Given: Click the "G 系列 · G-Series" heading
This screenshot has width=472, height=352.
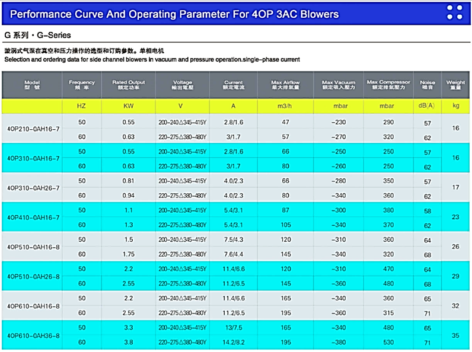Looking at the screenshot, I should (x=37, y=35).
